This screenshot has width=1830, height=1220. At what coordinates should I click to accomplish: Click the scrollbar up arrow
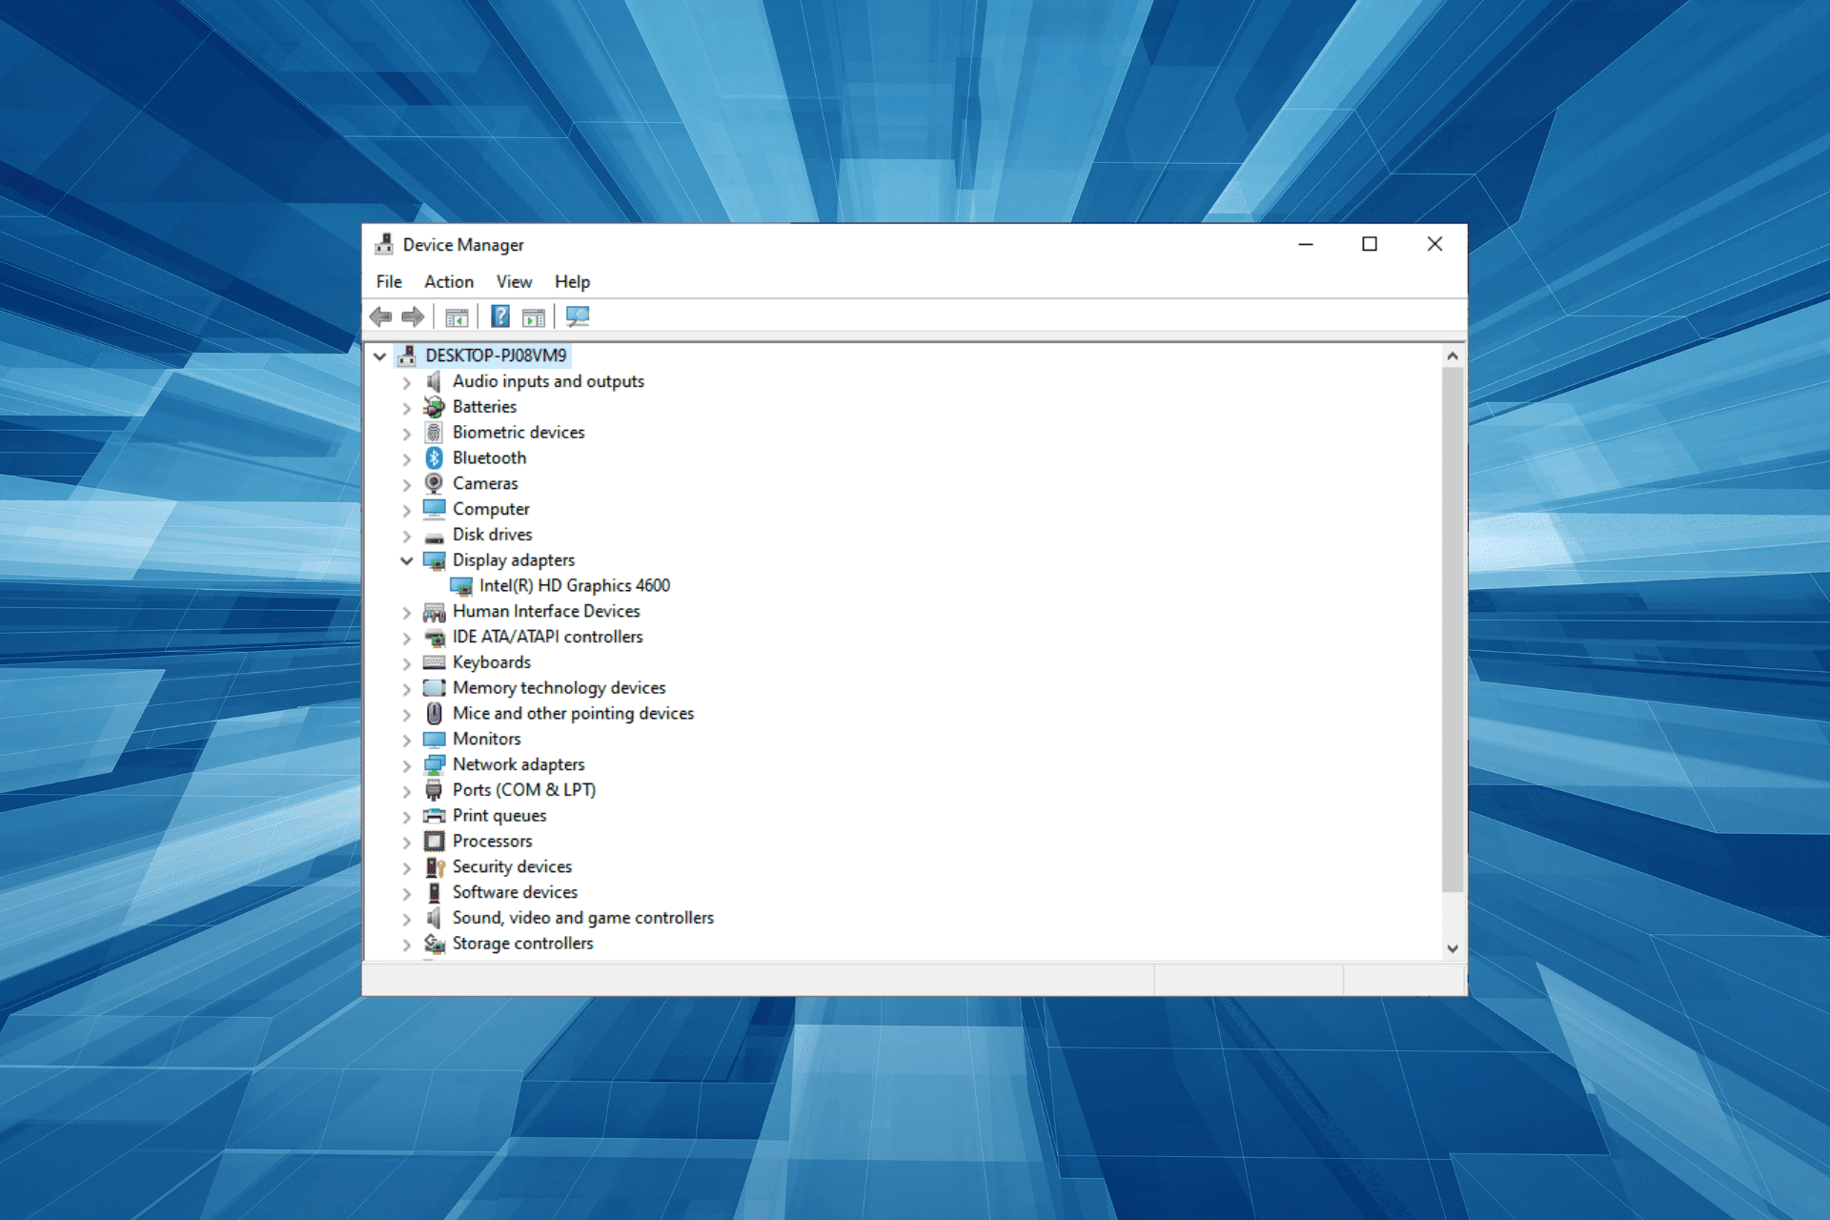coord(1453,356)
